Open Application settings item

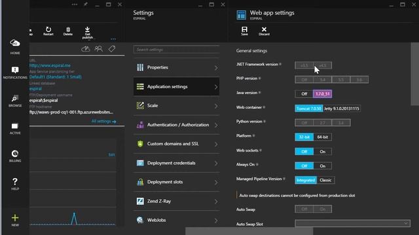(176, 87)
